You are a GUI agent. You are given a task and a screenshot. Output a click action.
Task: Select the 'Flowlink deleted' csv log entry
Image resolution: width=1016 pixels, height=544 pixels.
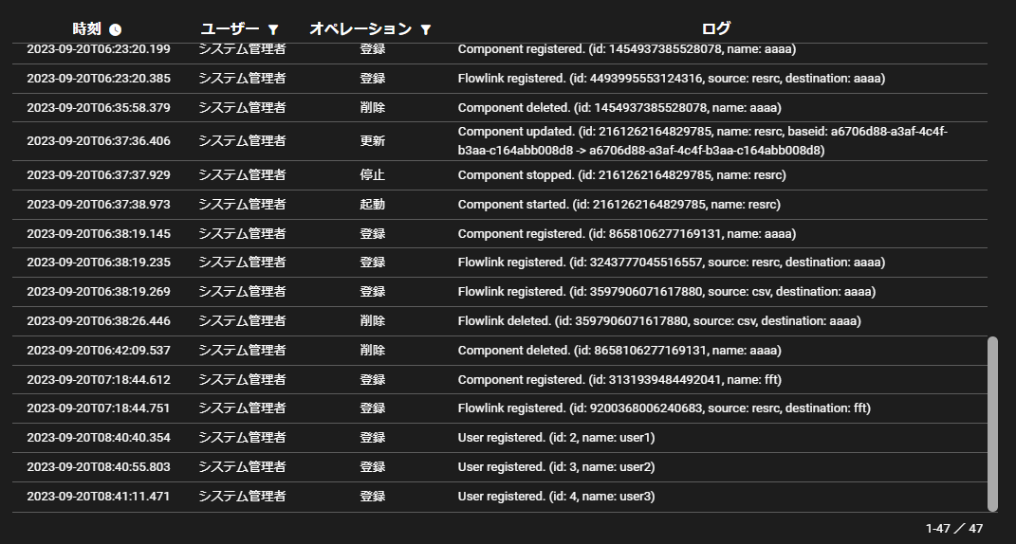pyautogui.click(x=659, y=321)
